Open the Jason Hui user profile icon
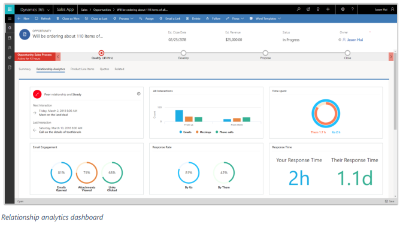This screenshot has height=237, width=406. [x=392, y=10]
